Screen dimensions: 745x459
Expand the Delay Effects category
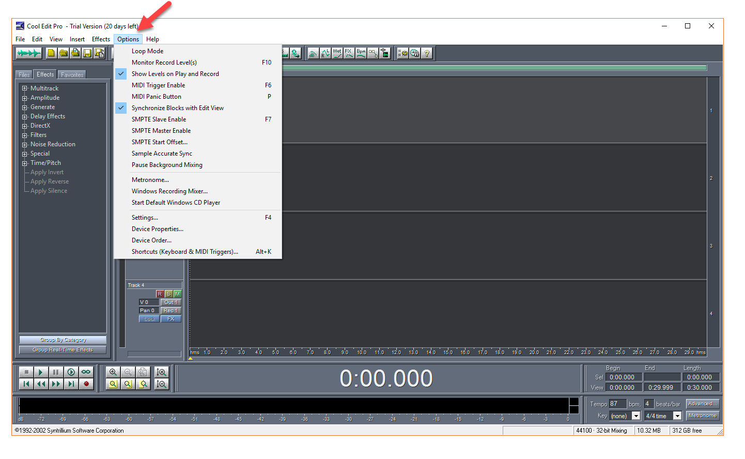(25, 116)
